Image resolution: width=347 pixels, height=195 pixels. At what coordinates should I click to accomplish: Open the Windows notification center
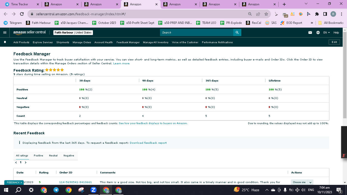coord(339,190)
